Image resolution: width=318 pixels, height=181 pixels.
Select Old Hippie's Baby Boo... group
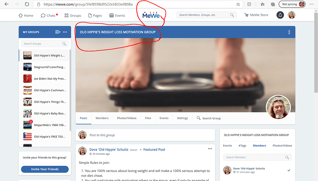click(x=45, y=113)
